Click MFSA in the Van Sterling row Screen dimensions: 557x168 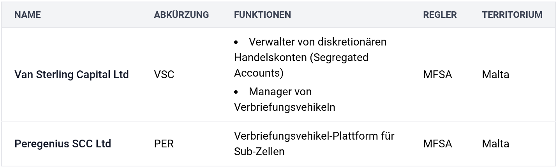click(437, 75)
